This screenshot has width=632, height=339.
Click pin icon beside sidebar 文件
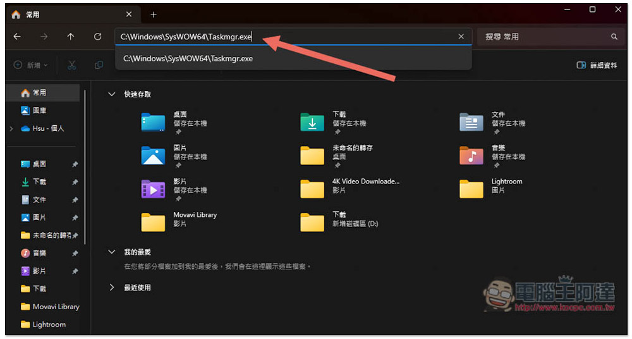pos(75,200)
